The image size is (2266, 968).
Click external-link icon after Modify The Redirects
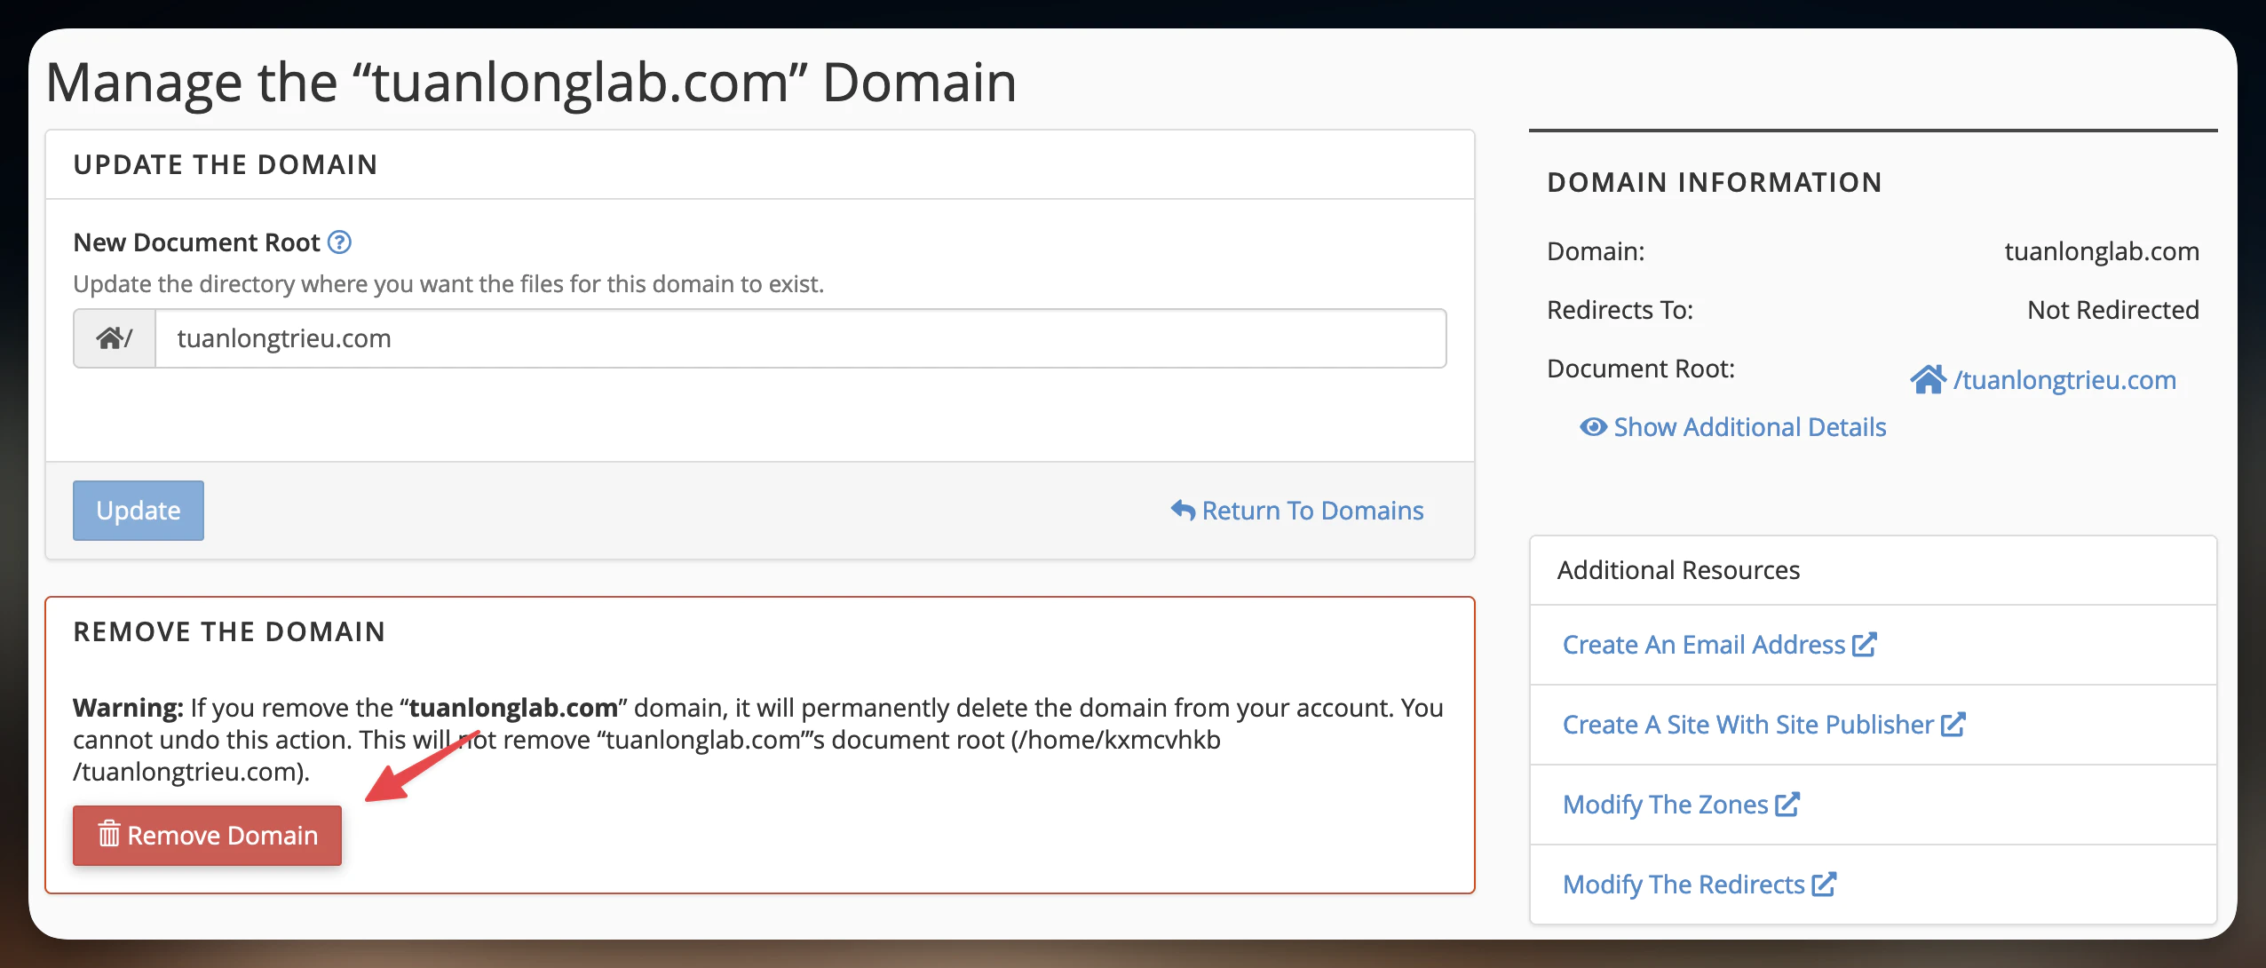click(x=1824, y=885)
